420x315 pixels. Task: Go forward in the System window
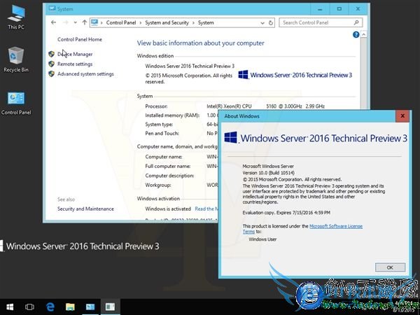65,22
